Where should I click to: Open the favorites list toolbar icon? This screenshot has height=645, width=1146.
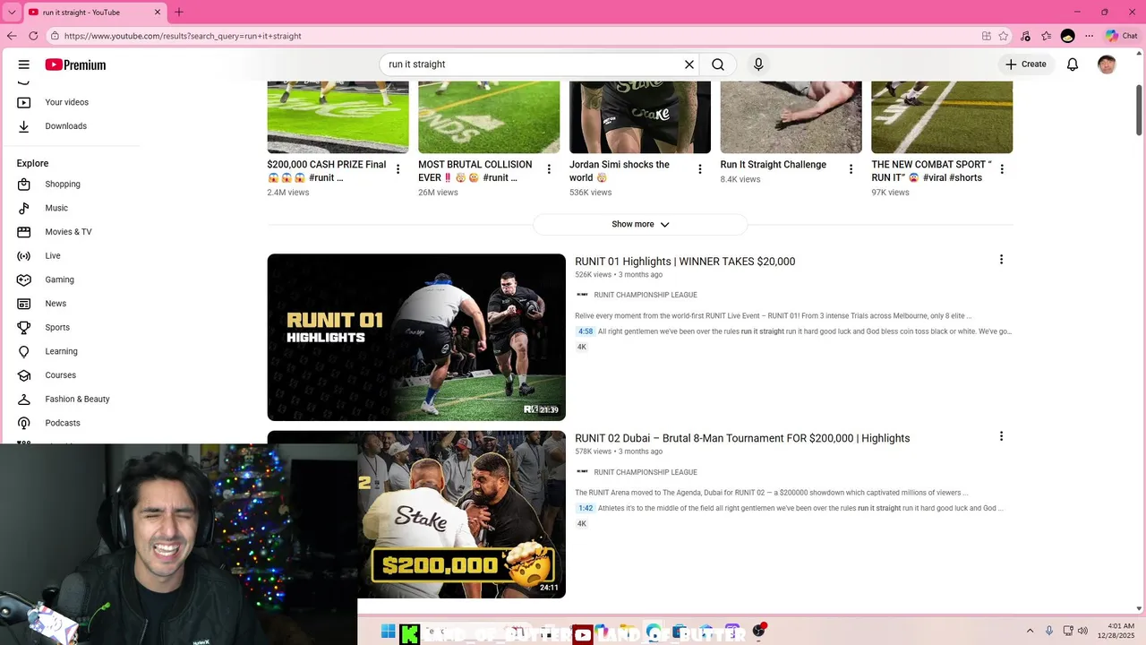[x=1046, y=36]
